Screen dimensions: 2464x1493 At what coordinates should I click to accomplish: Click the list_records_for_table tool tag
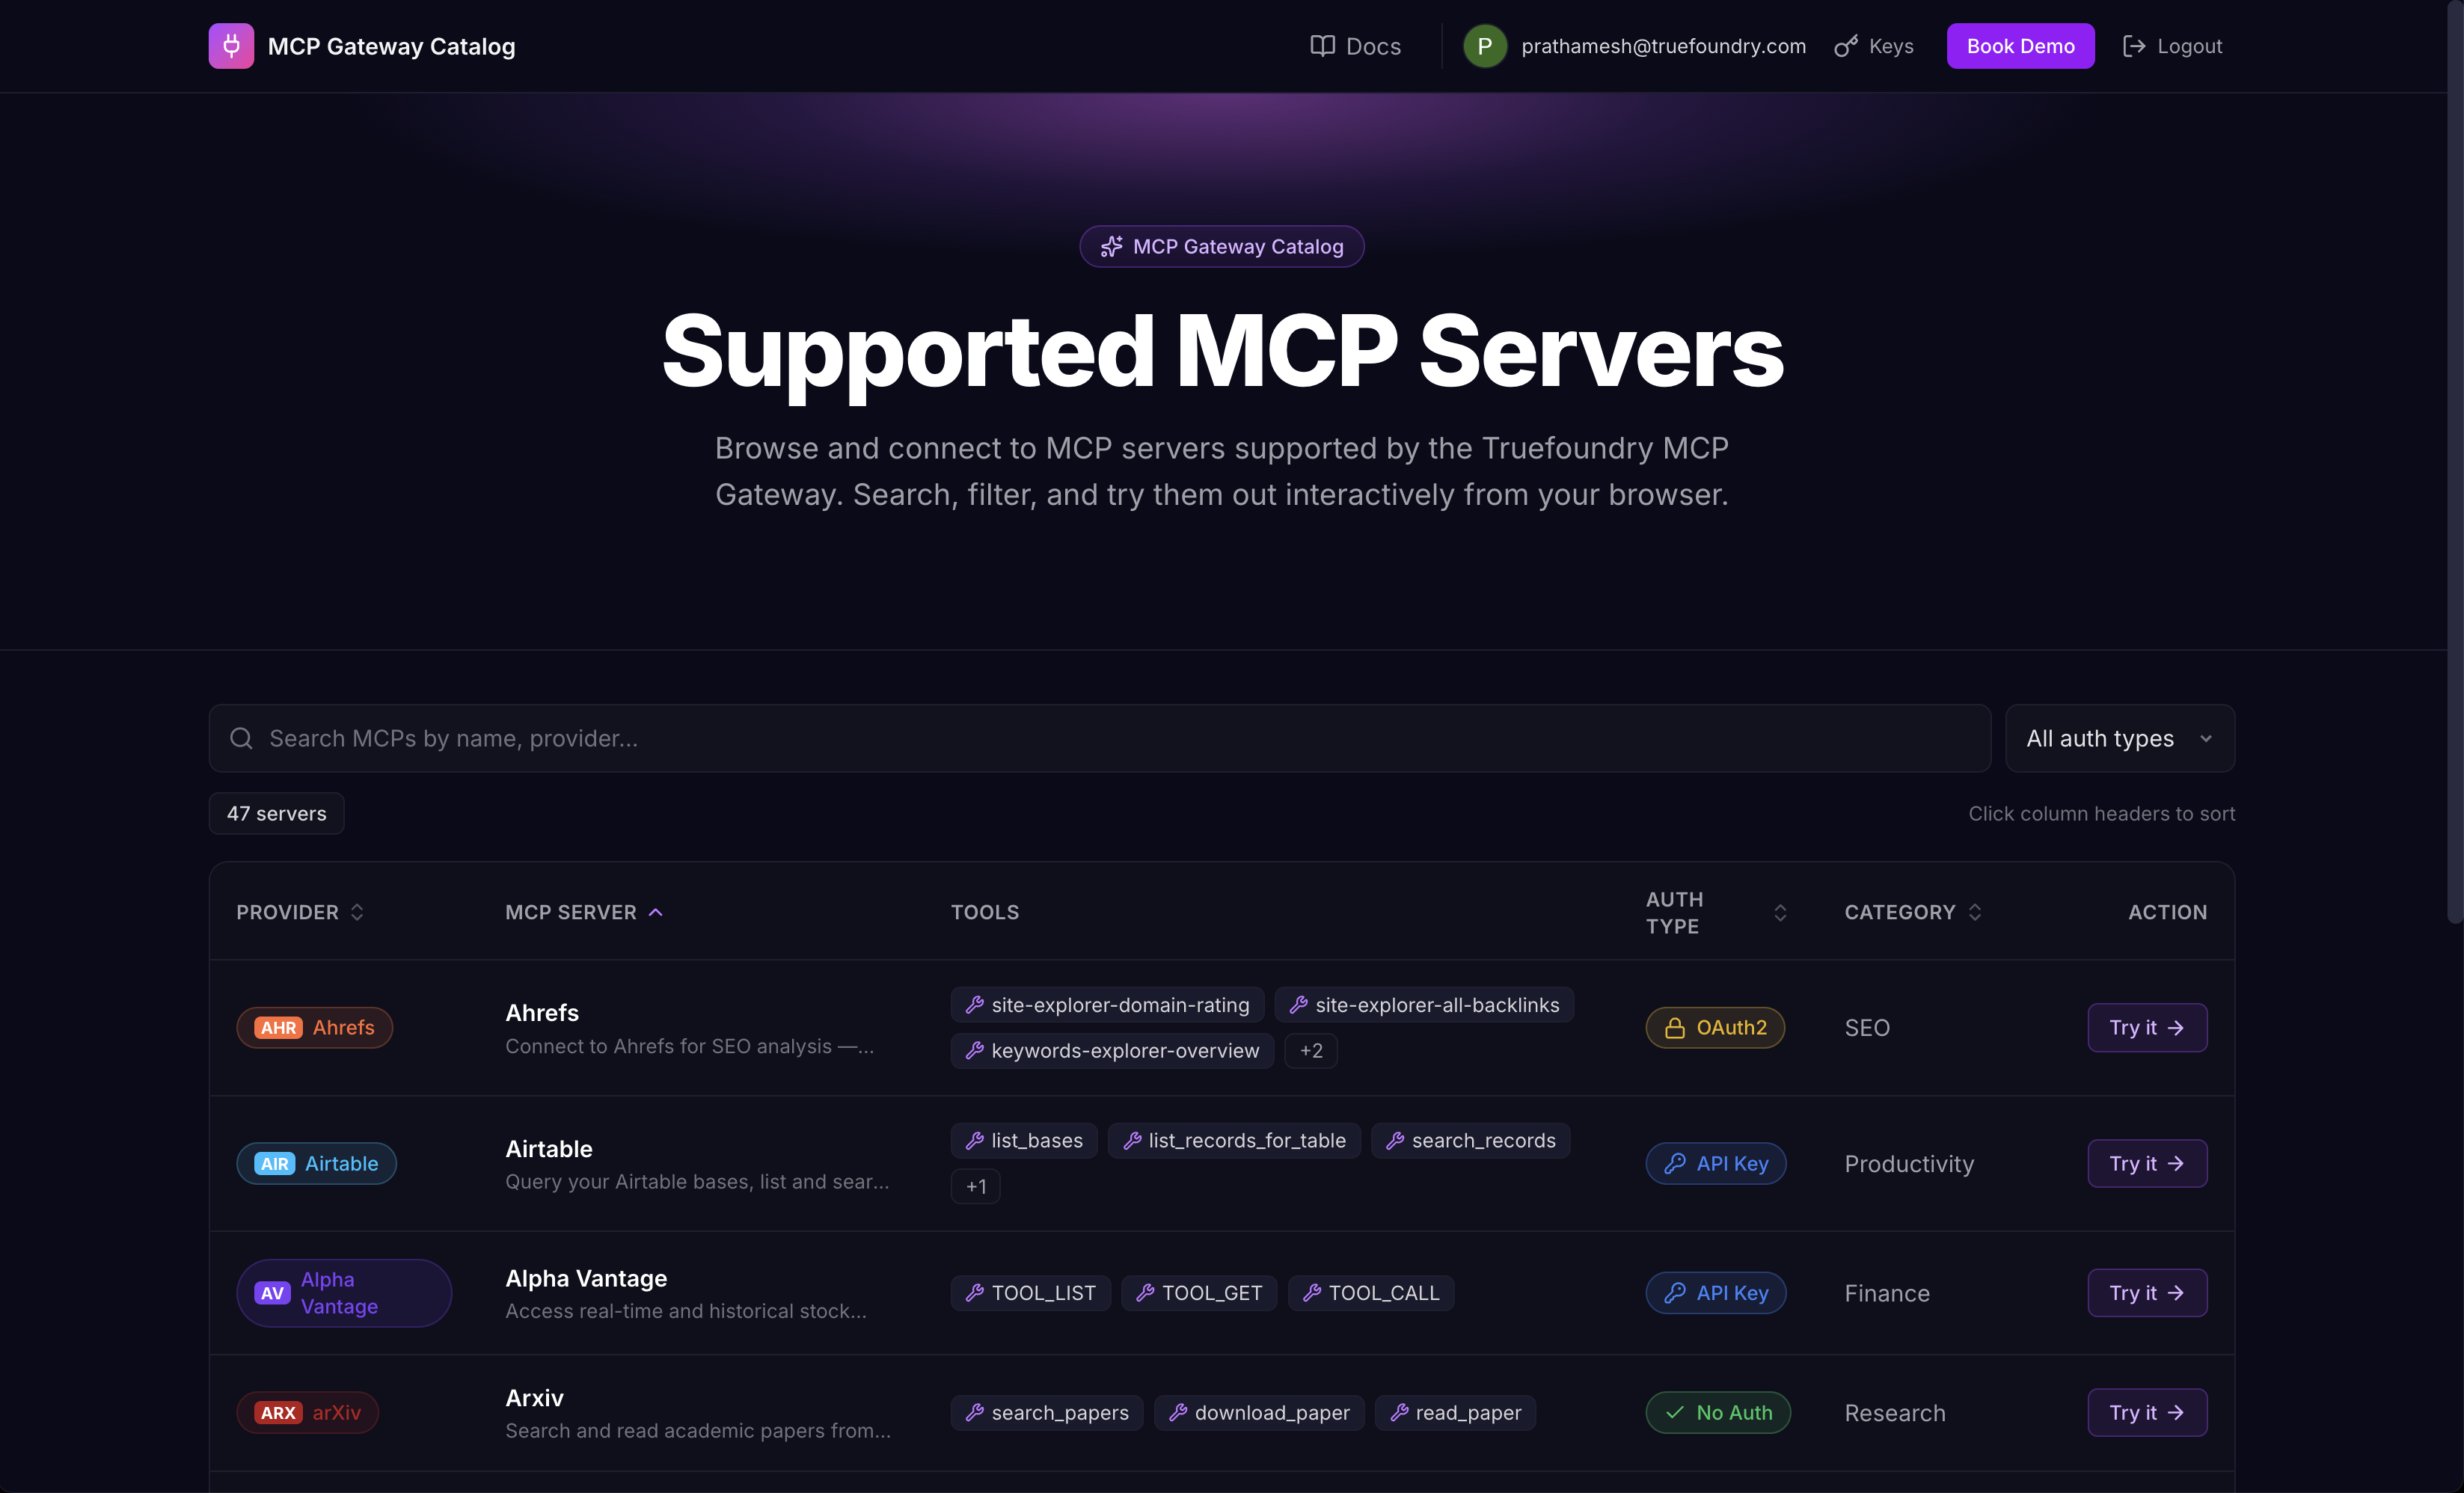tap(1234, 1141)
